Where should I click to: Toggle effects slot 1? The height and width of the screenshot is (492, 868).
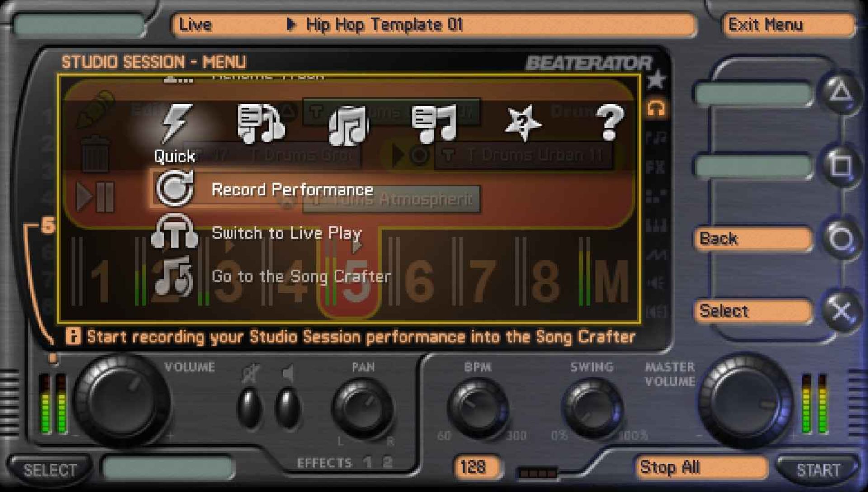coord(368,462)
